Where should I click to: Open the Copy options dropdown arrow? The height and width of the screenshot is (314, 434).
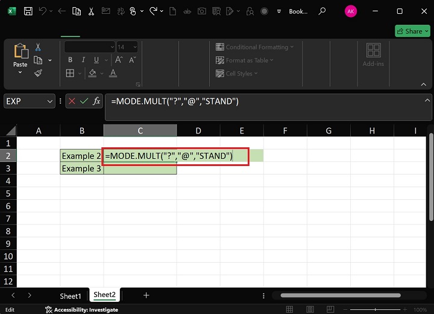click(x=50, y=60)
